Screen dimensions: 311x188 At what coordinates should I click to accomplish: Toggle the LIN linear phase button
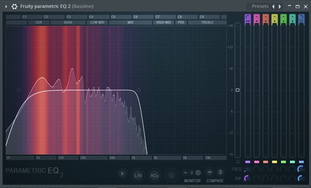138,175
